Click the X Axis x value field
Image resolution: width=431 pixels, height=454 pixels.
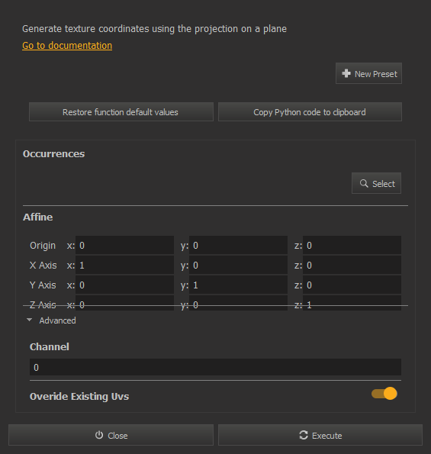125,265
